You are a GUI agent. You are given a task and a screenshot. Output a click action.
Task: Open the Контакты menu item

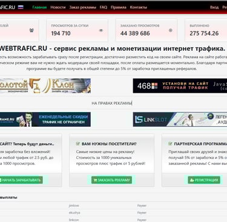pyautogui.click(x=139, y=7)
